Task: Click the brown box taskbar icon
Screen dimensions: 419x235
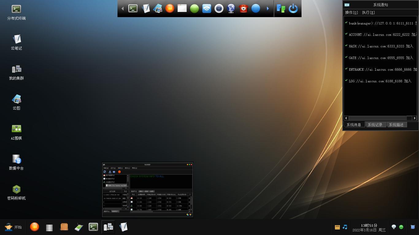Action: tap(64, 227)
